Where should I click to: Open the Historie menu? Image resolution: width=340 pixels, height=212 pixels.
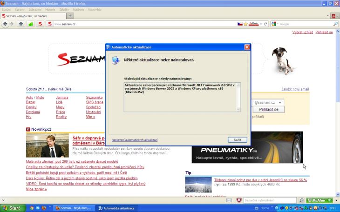coord(50,9)
